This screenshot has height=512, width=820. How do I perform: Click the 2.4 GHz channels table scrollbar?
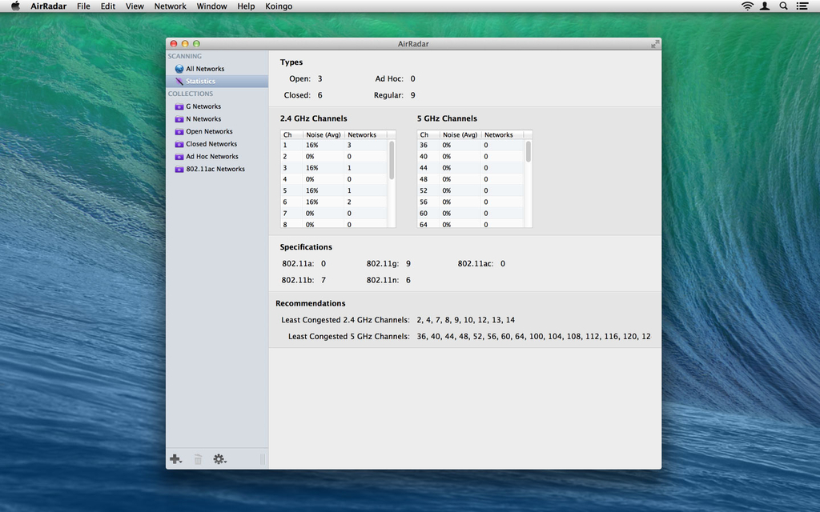click(392, 160)
